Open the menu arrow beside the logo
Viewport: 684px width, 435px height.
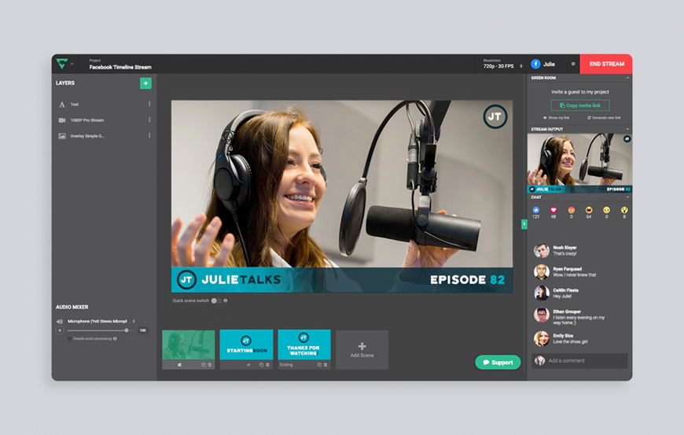coord(72,65)
